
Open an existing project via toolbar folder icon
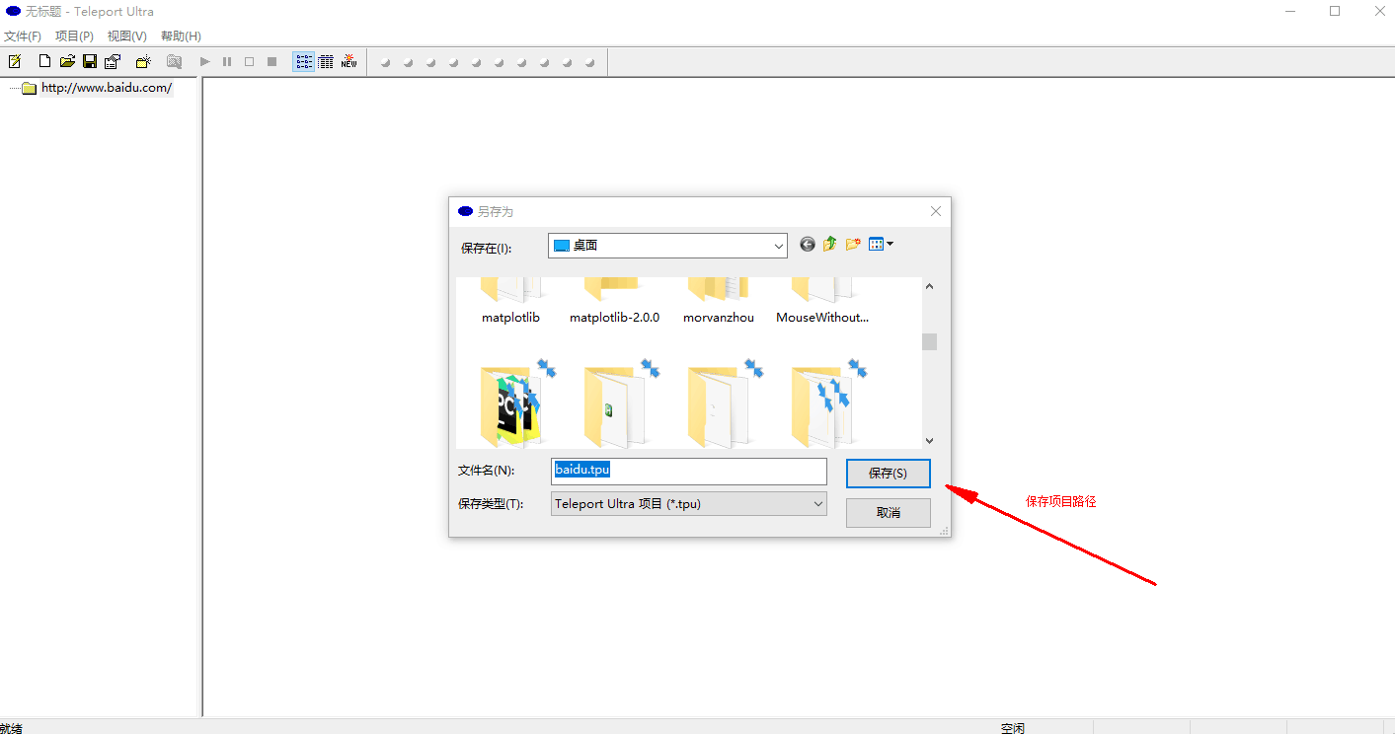[x=67, y=61]
